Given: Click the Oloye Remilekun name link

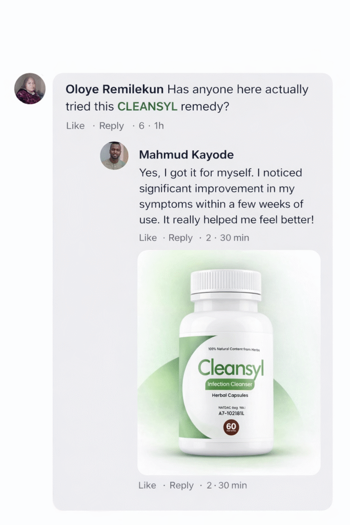Looking at the screenshot, I should tap(115, 89).
